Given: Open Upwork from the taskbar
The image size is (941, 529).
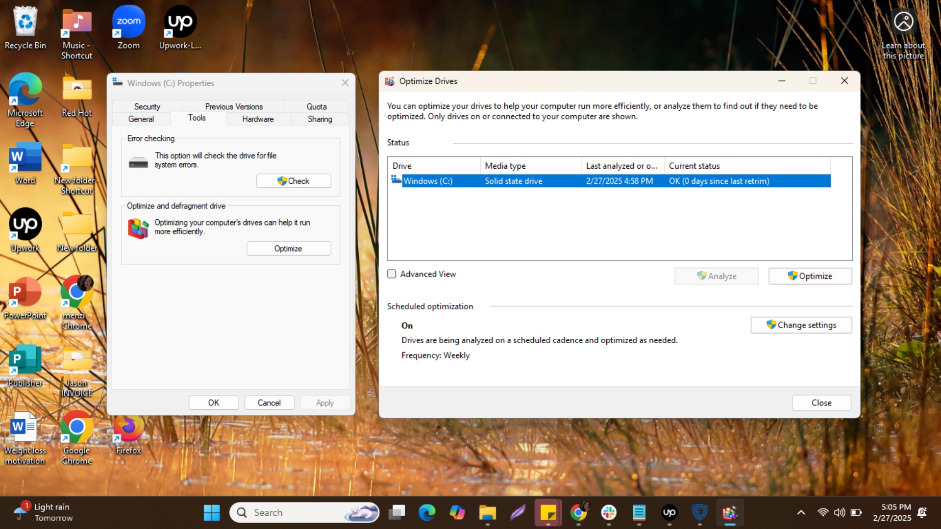Looking at the screenshot, I should 669,512.
